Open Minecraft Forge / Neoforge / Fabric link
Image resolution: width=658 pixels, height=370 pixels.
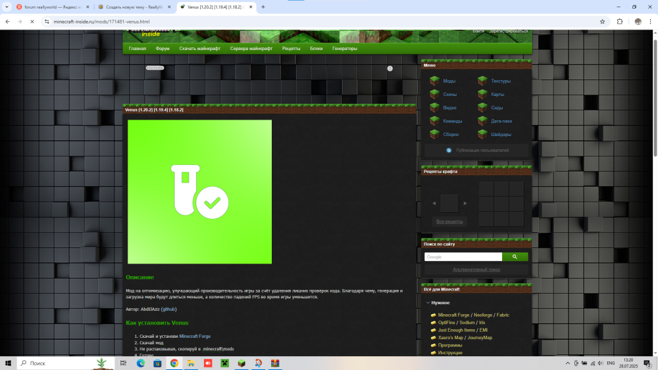[473, 315]
